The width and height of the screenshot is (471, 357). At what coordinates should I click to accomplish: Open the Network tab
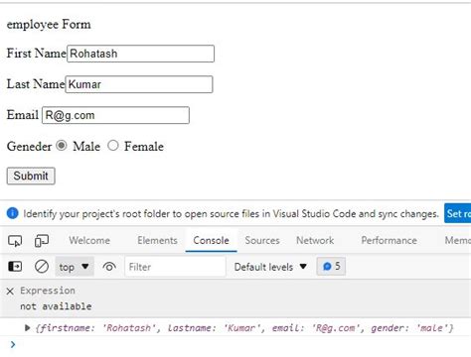click(x=315, y=240)
